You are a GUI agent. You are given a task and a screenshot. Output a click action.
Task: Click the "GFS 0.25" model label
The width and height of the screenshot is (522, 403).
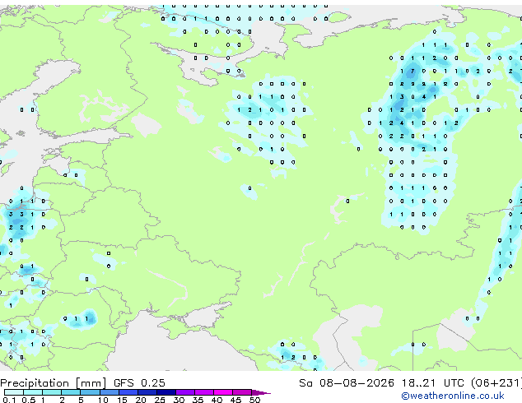click(x=139, y=382)
